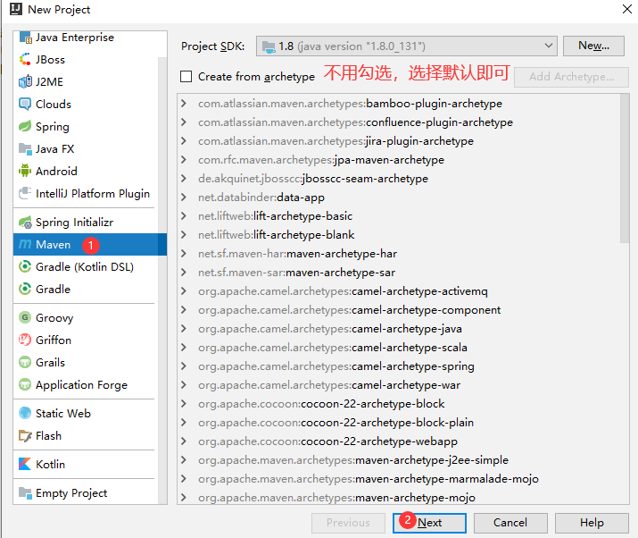Select the Groovy G icon
Screen dimensions: 638x538
click(x=25, y=317)
